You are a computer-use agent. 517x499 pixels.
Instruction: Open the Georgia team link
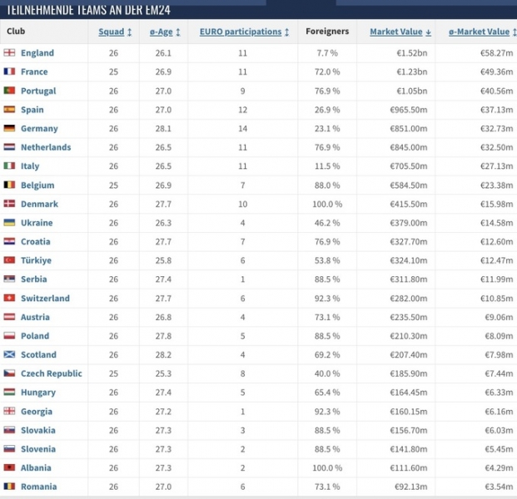click(37, 412)
